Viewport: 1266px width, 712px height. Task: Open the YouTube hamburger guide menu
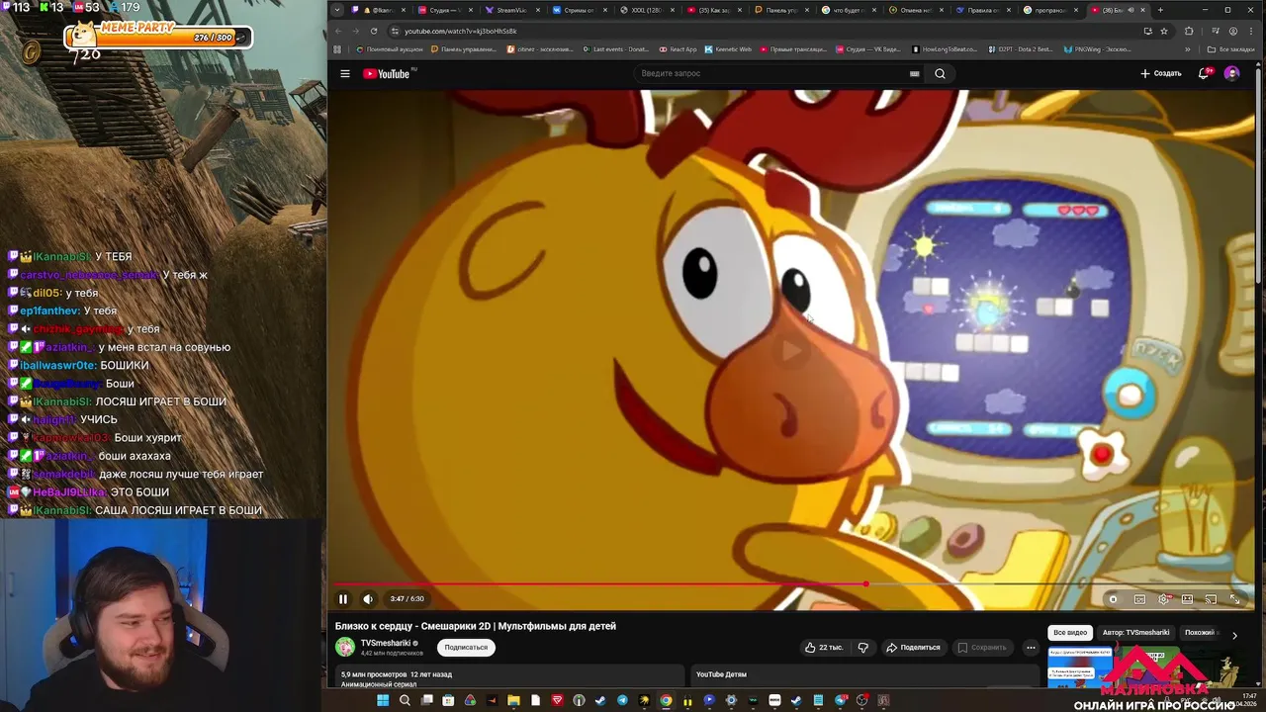345,73
